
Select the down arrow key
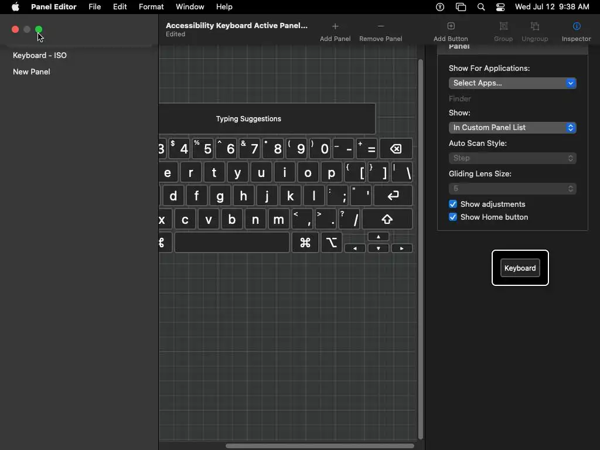[378, 248]
